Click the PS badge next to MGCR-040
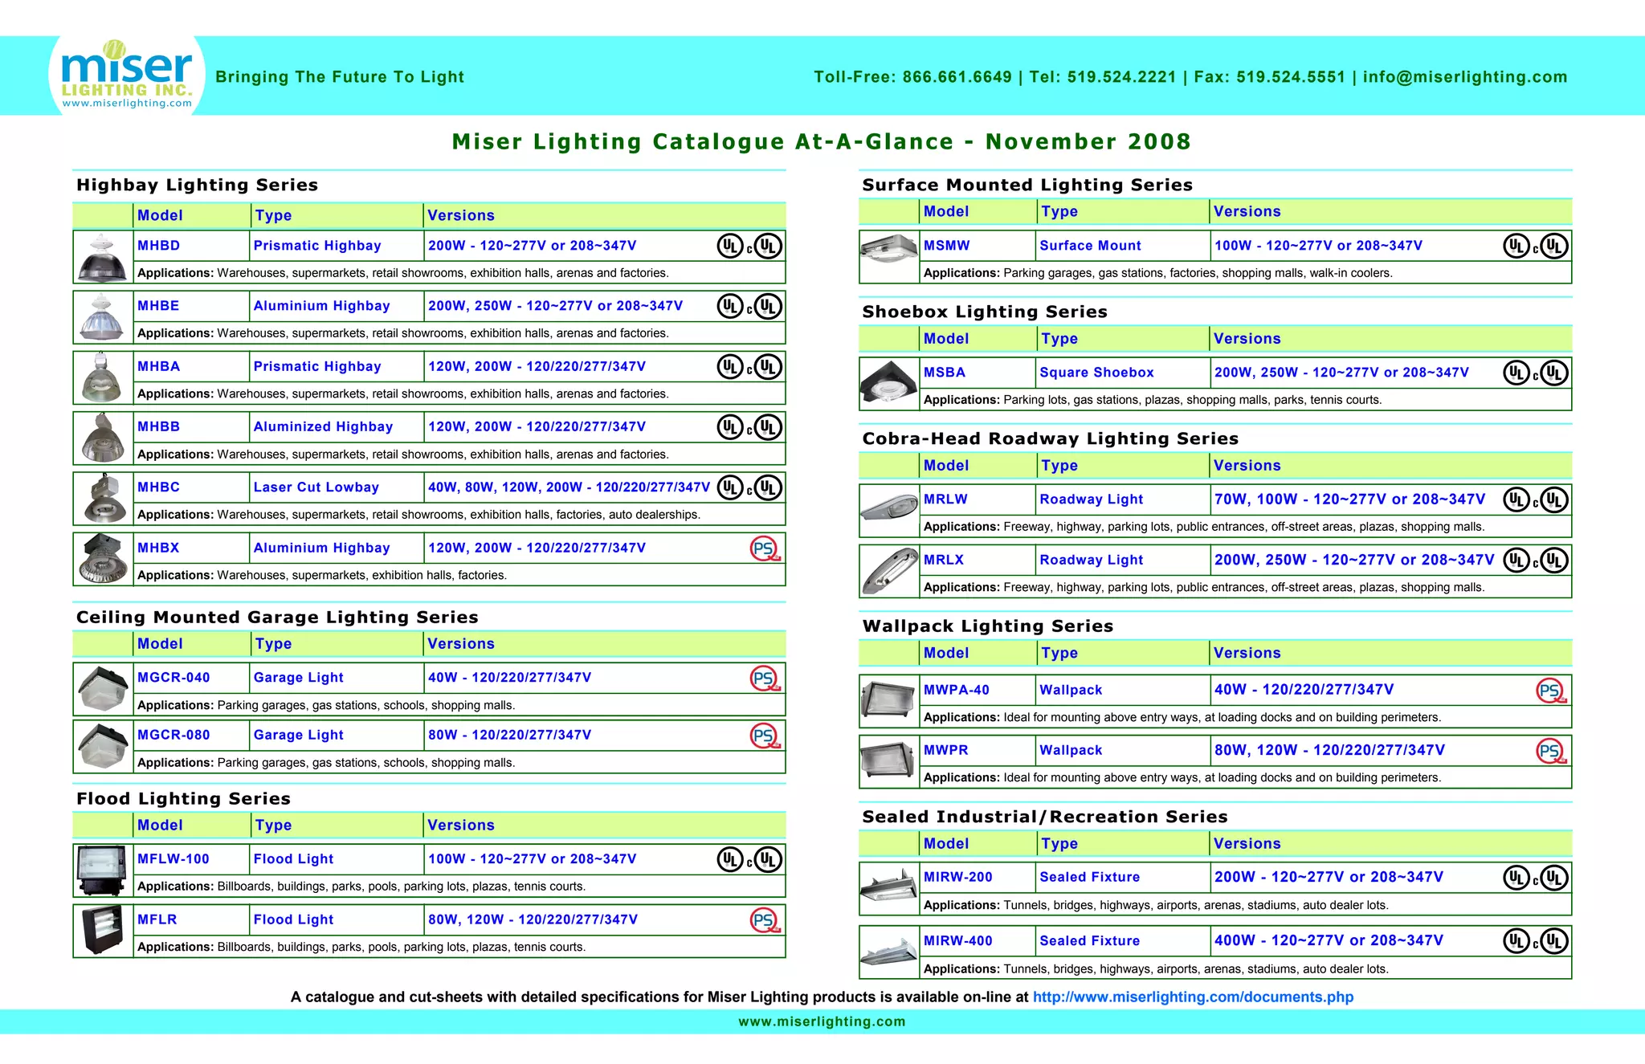Screen dimensions: 1645x1064 [764, 679]
